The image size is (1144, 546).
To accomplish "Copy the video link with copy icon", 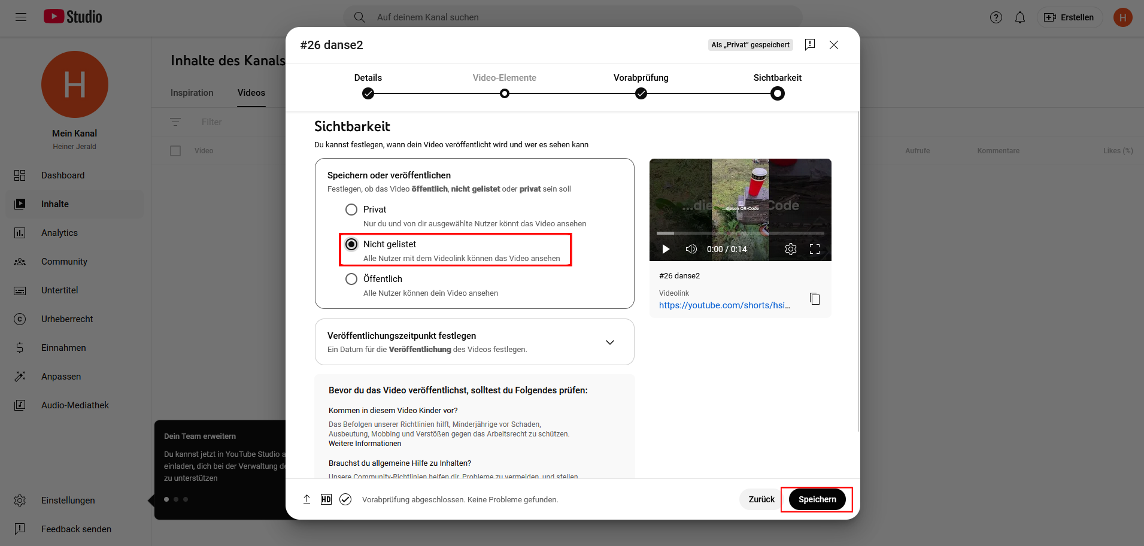I will point(814,299).
